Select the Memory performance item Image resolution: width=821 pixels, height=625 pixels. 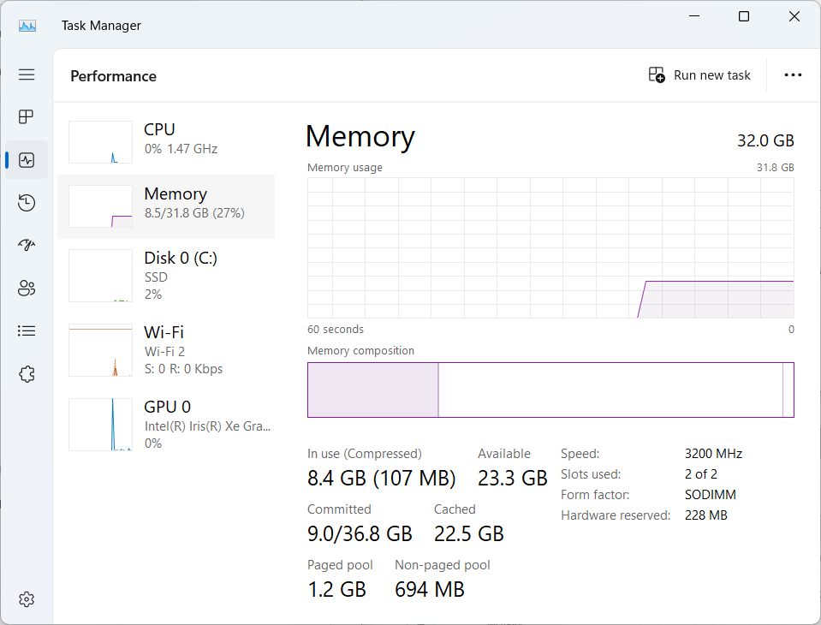click(x=166, y=206)
